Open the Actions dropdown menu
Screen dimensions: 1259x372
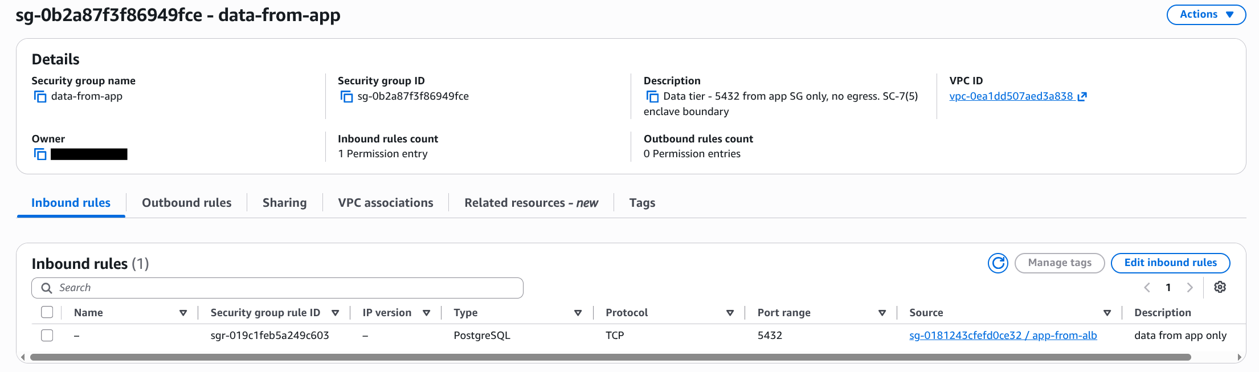click(x=1206, y=15)
